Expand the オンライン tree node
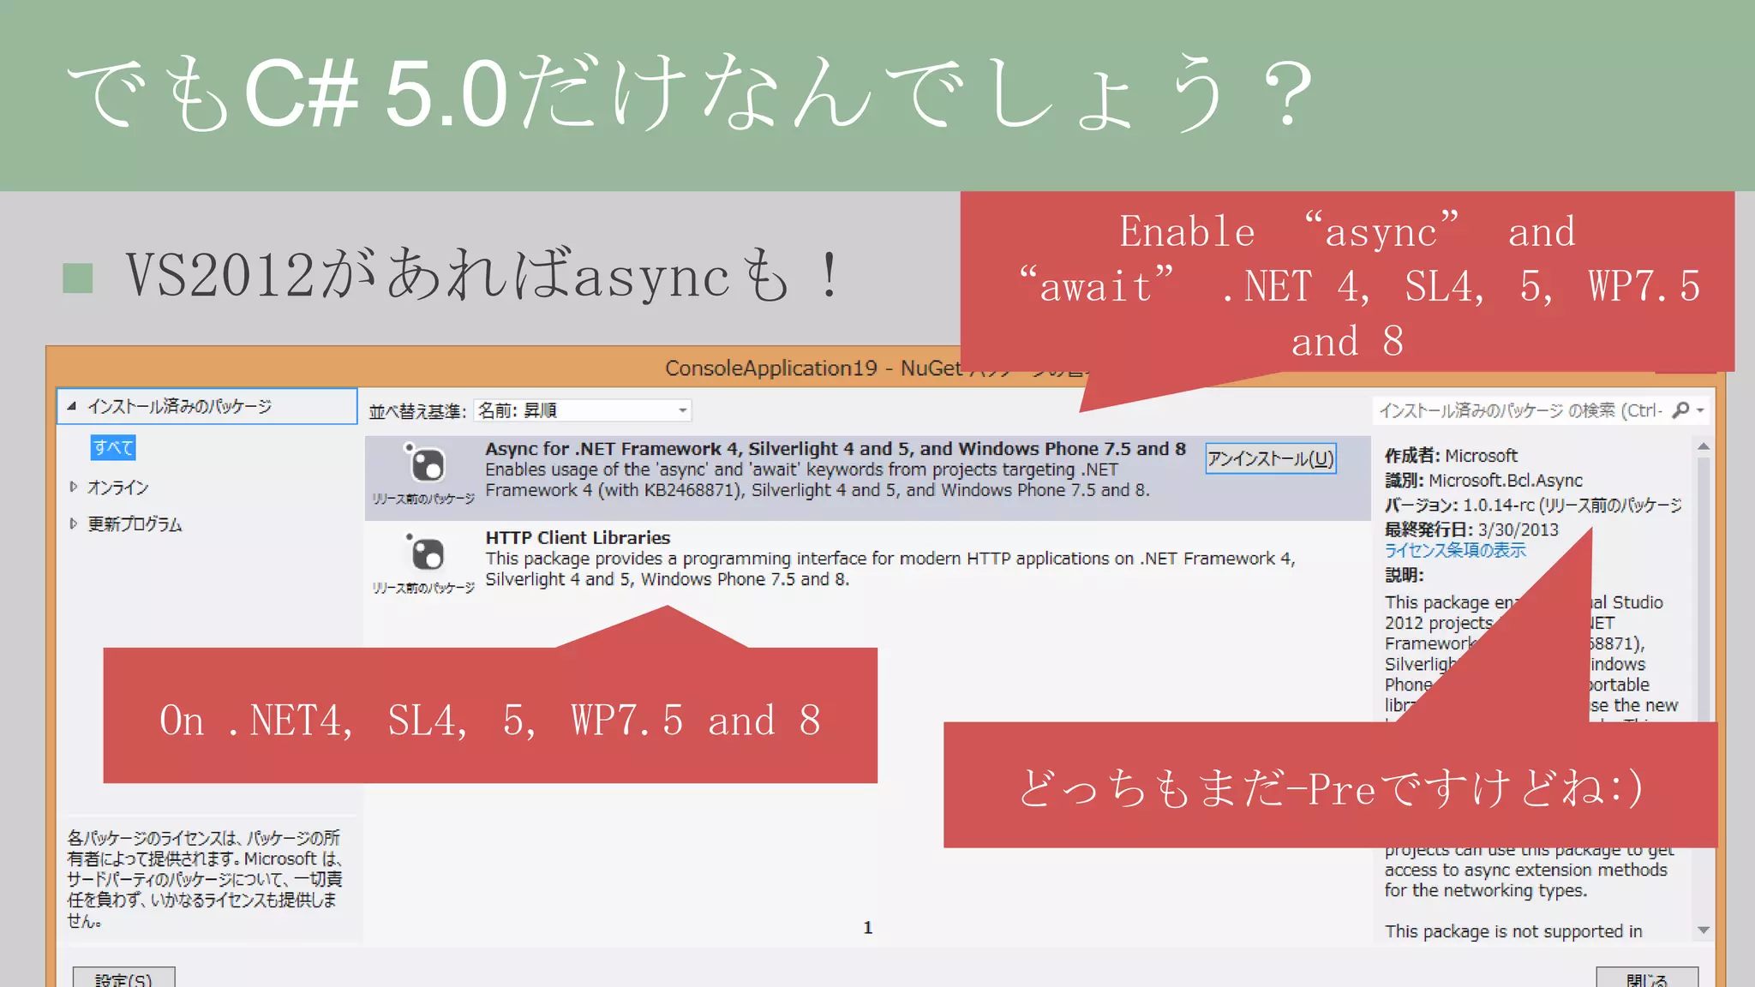Viewport: 1755px width, 987px height. coord(74,487)
